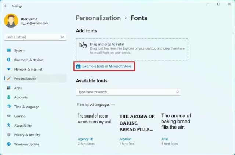
Task: Click the Apps sidebar icon
Action: pos(9,88)
